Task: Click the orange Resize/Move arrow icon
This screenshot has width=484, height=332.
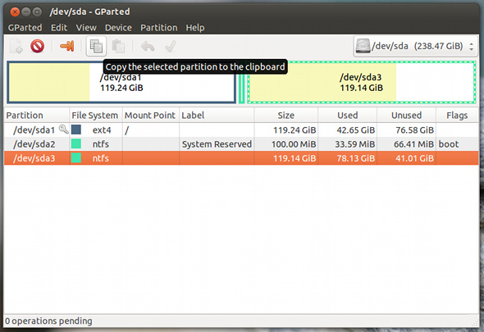Action: coord(67,46)
